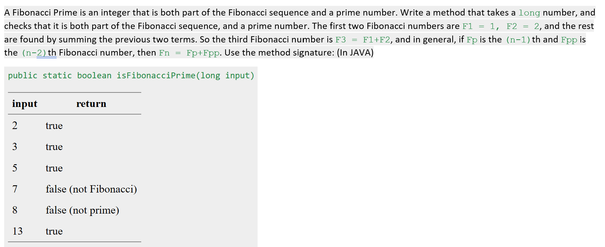605x247 pixels.
Task: Select the 'input' table column header
Action: [x=25, y=104]
